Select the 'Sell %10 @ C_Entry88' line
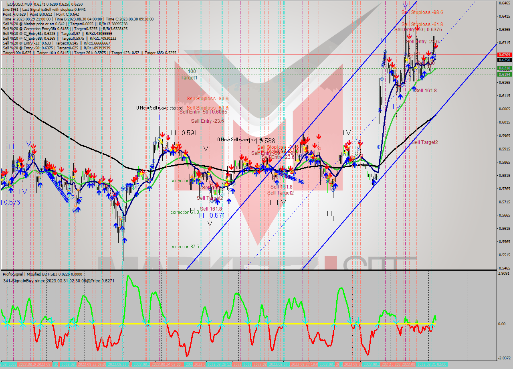Image resolution: width=513 pixels, height=369 pixels. click(x=59, y=39)
